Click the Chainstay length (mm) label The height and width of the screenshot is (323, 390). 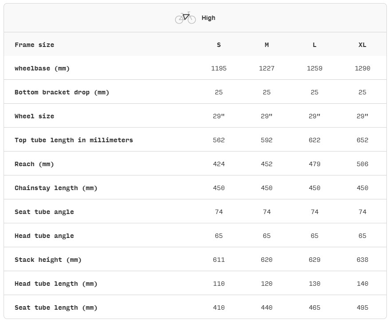pos(56,188)
